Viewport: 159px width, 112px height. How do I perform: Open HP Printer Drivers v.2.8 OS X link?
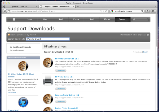coord(67,59)
